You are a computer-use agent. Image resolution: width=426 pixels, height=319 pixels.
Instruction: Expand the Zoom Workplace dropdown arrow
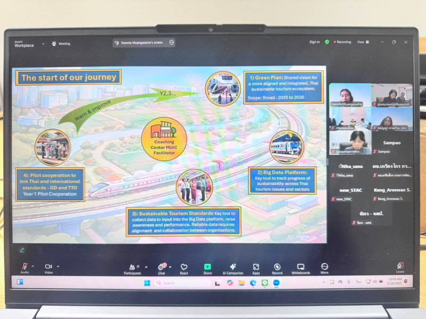tap(43, 44)
